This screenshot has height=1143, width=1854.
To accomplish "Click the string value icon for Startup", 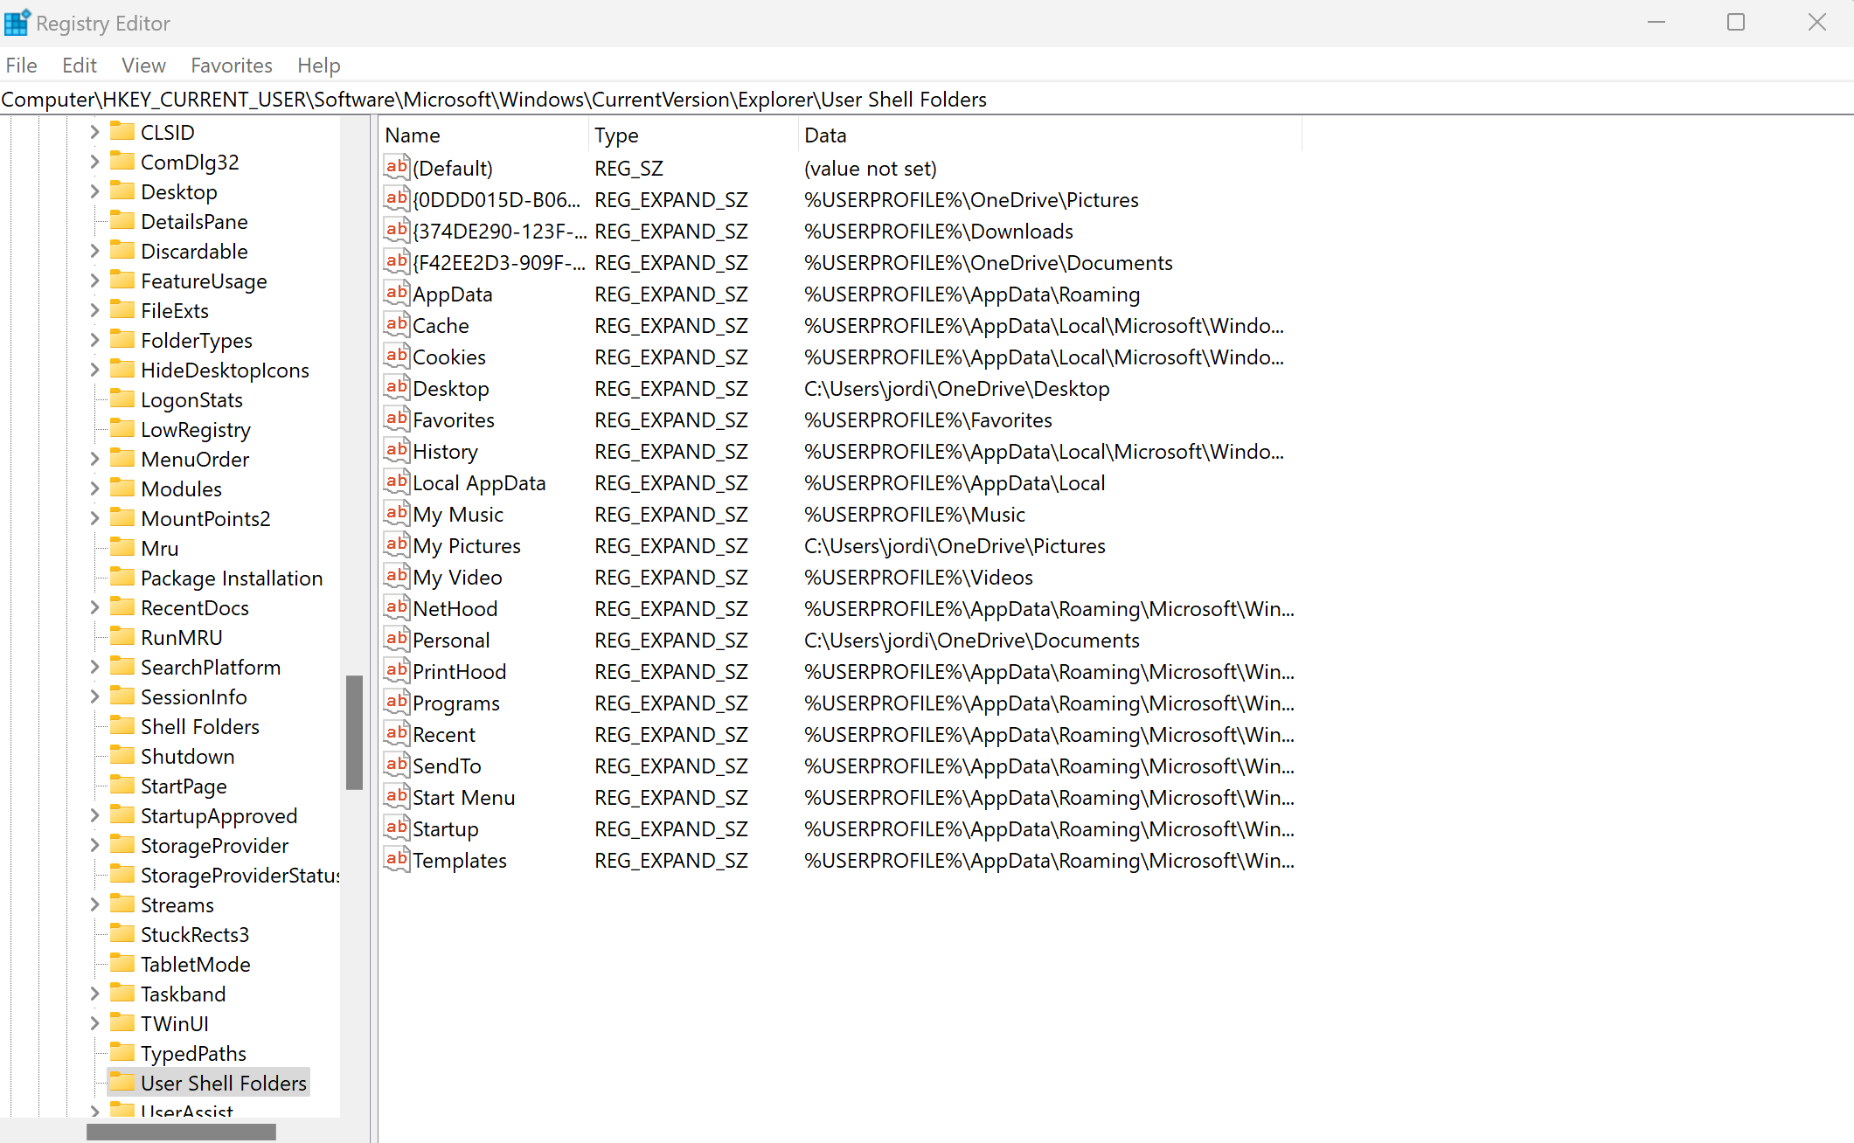I will coord(397,828).
